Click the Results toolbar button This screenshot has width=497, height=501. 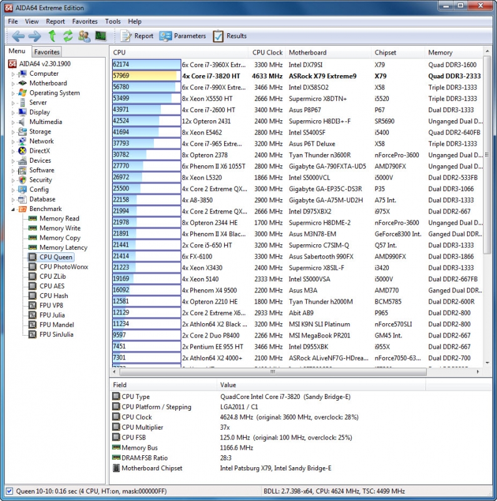point(230,36)
